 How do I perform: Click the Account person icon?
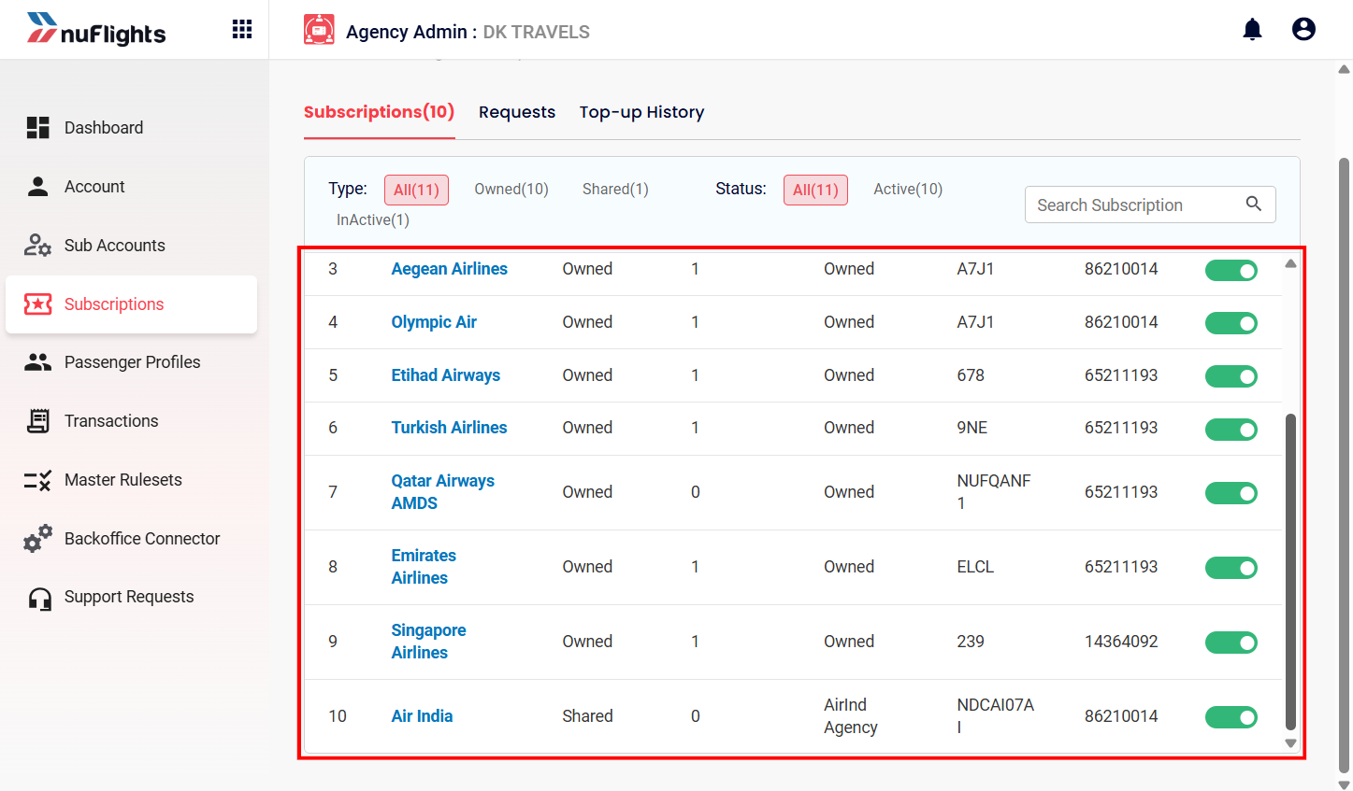(37, 187)
